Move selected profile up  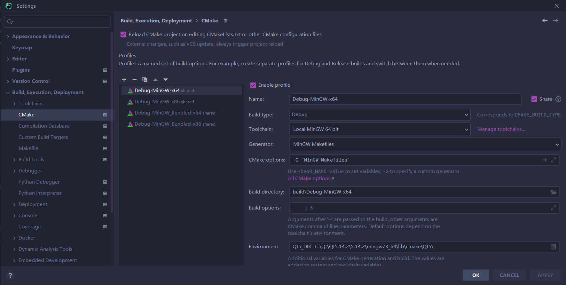pos(155,80)
